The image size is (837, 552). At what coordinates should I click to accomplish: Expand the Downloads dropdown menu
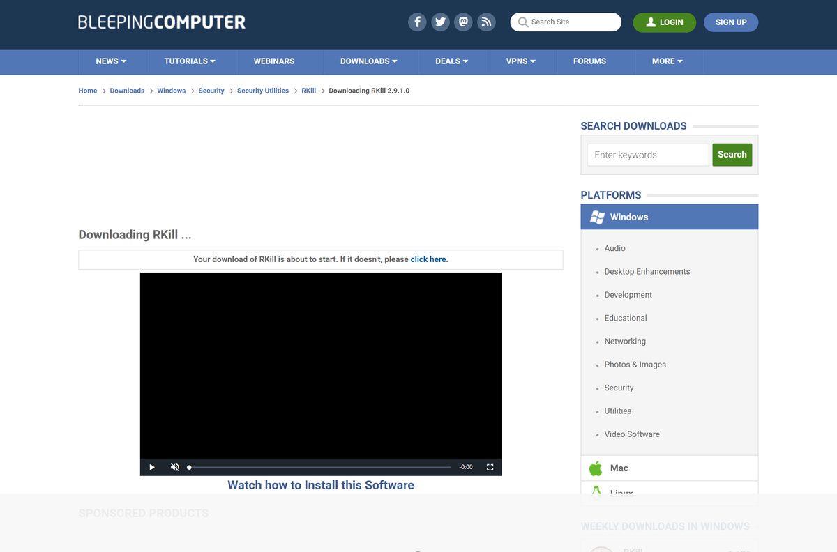[x=369, y=61]
